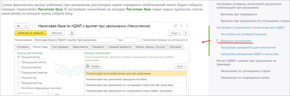Image resolution: width=290 pixels, height=96 pixels.
Task: Select the Текущий квартал radio button
Action: click(18, 67)
